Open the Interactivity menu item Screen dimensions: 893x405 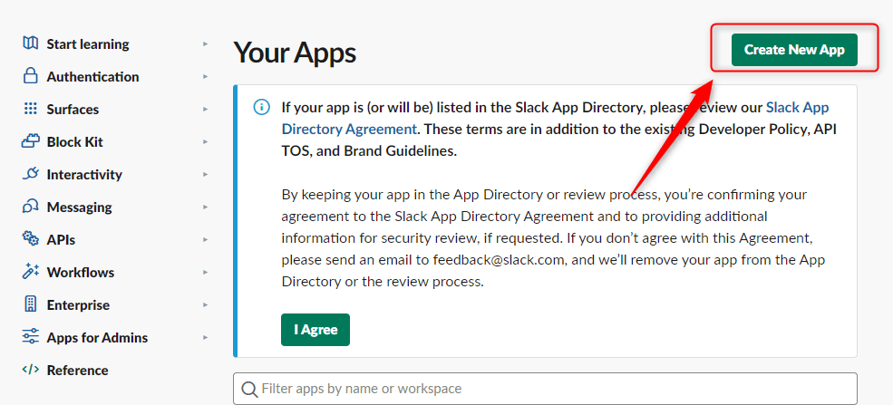[84, 174]
